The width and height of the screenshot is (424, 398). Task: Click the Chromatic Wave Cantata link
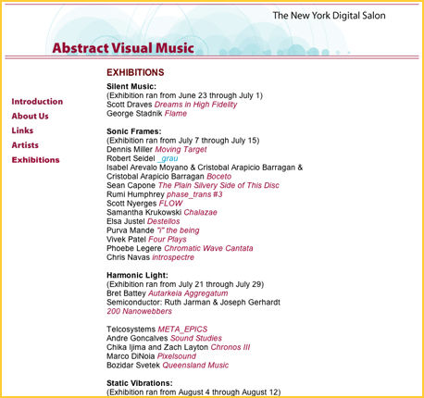coord(208,248)
